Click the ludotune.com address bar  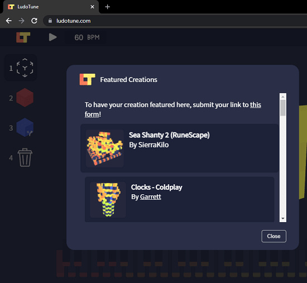[x=174, y=21]
